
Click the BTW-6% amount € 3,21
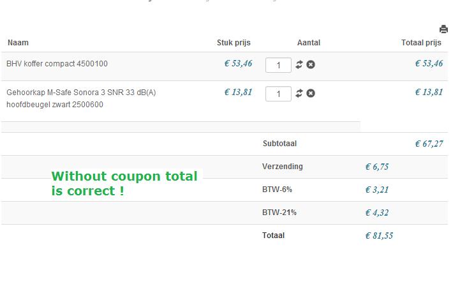[376, 190]
